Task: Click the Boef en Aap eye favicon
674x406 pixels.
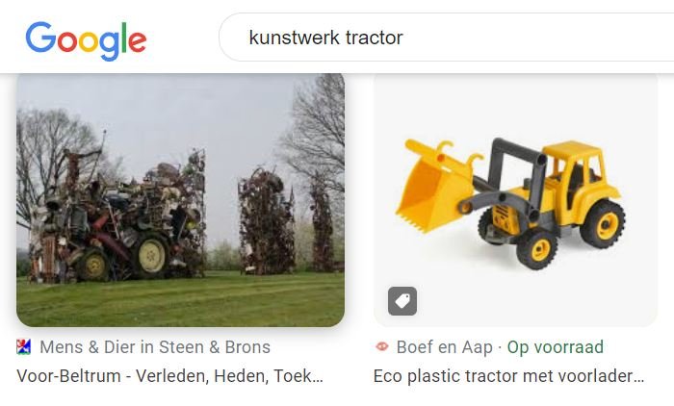Action: tap(381, 346)
